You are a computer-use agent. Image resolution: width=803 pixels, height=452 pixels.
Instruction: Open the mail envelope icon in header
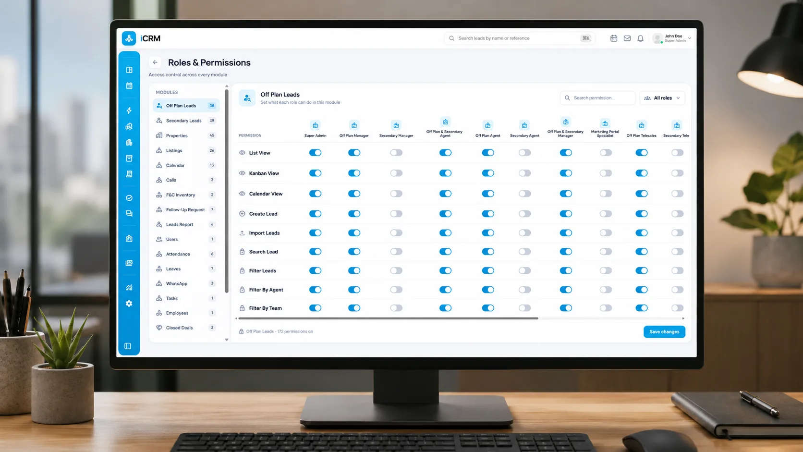627,38
